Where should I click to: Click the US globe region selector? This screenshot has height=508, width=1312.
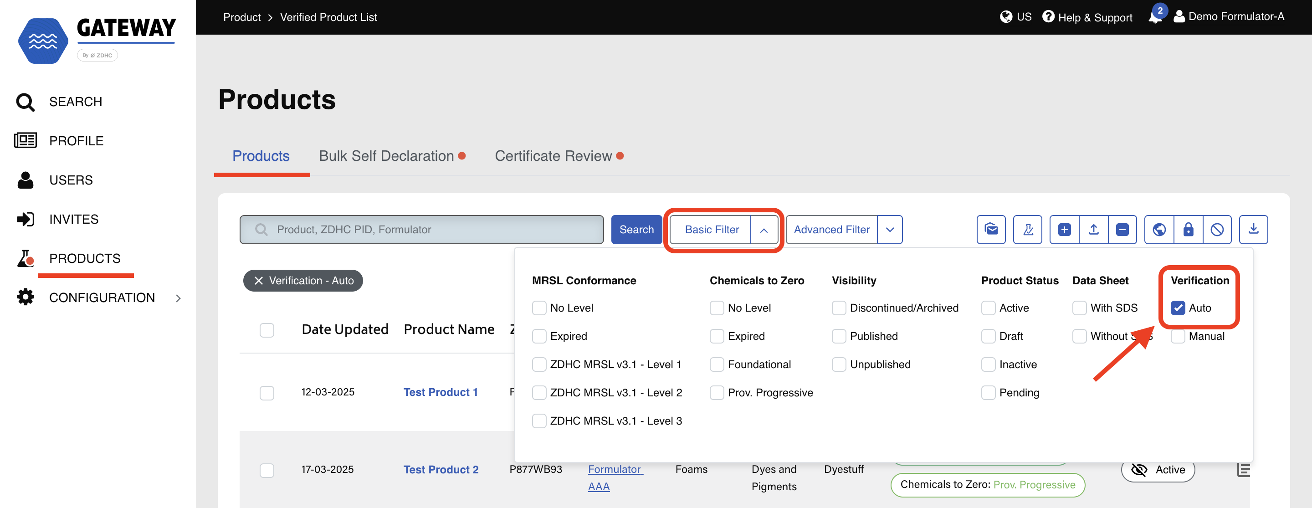click(1015, 17)
